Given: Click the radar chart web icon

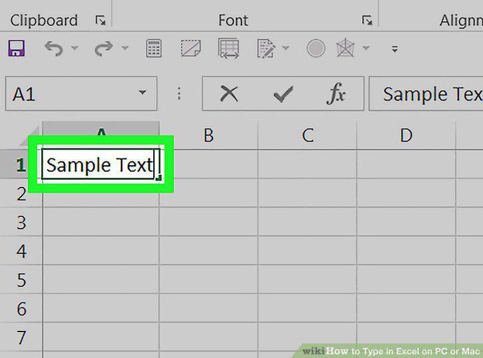Looking at the screenshot, I should [x=345, y=48].
